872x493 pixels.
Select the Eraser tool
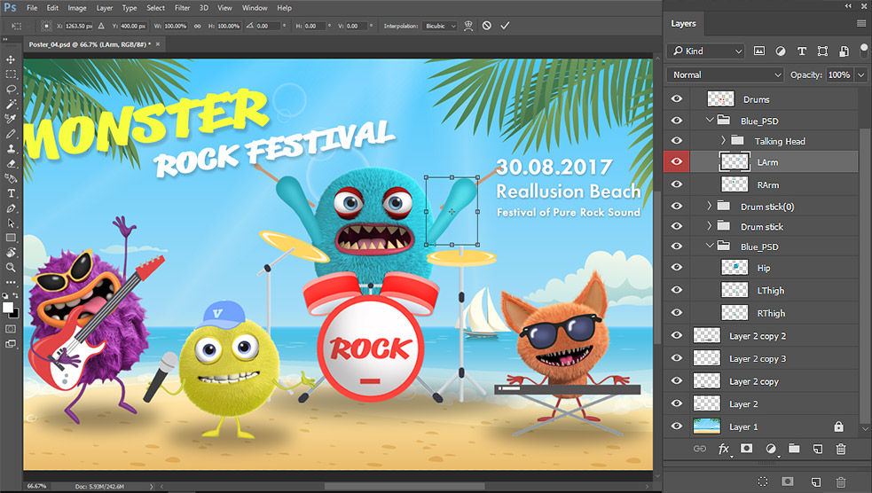pos(11,164)
